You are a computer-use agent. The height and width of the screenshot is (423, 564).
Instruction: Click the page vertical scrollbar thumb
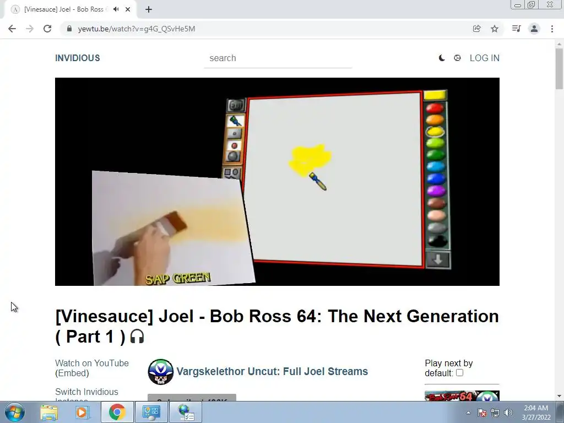click(559, 68)
